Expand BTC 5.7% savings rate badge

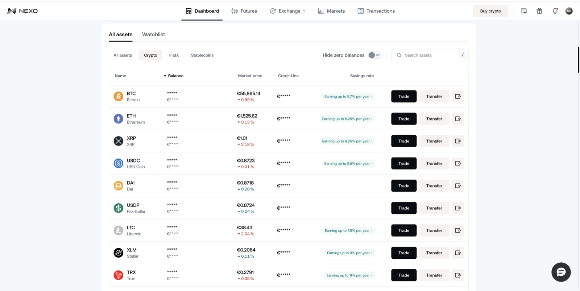[x=348, y=97]
